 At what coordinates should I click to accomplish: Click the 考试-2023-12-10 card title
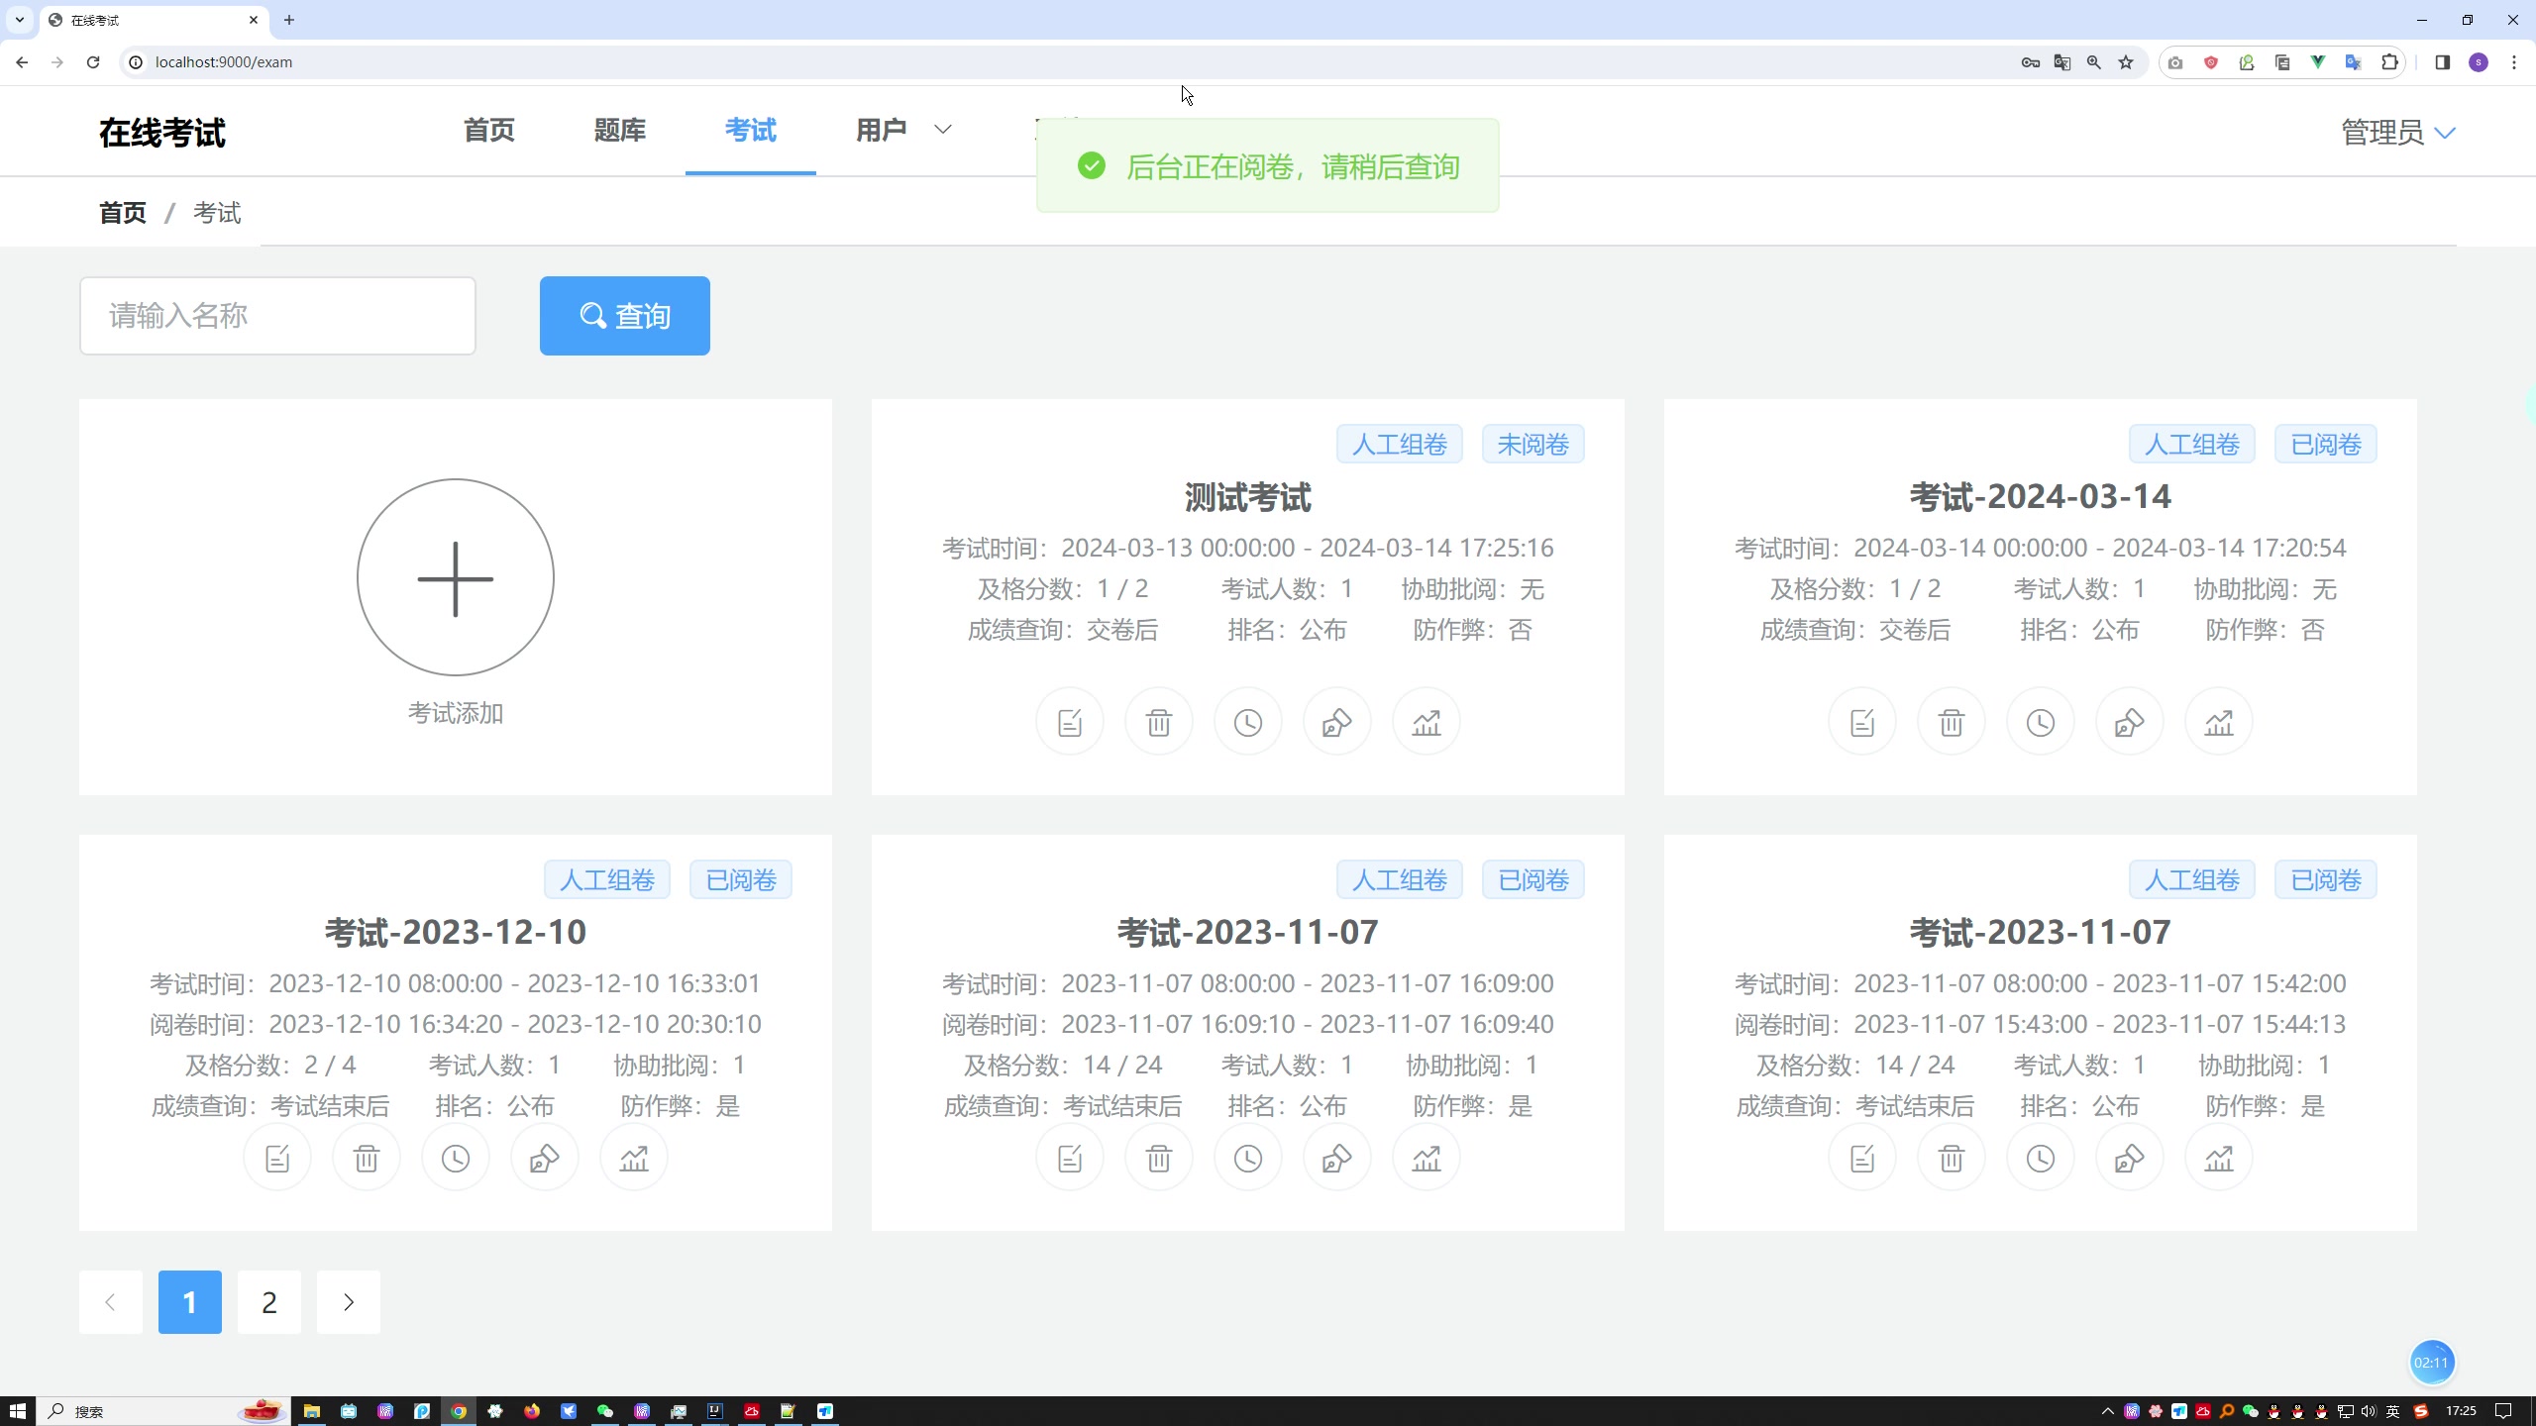point(456,932)
